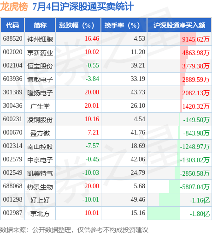The width and height of the screenshot is (212, 234).
Task: Click stock name 京新药业
Action: 40,53
